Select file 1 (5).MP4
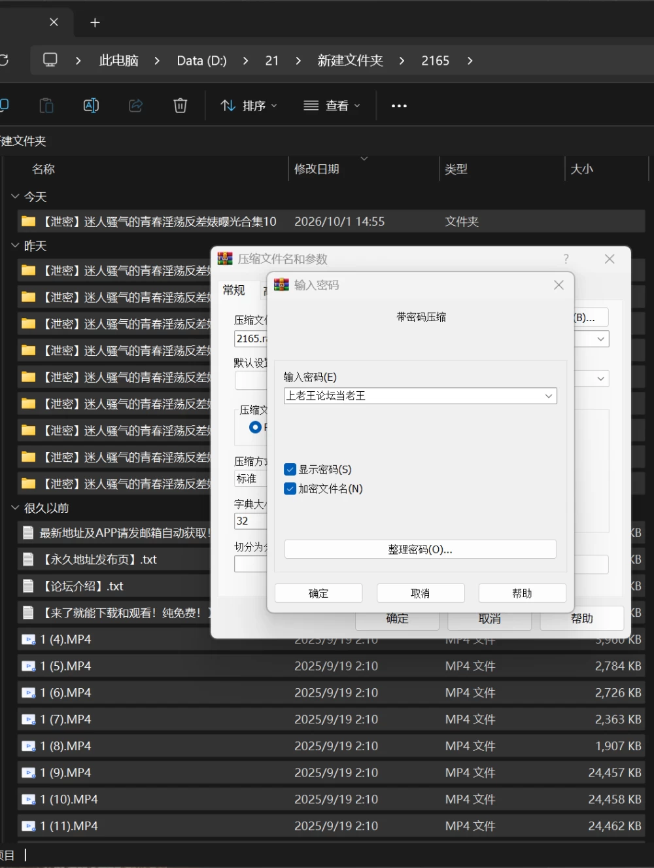 coord(331,666)
